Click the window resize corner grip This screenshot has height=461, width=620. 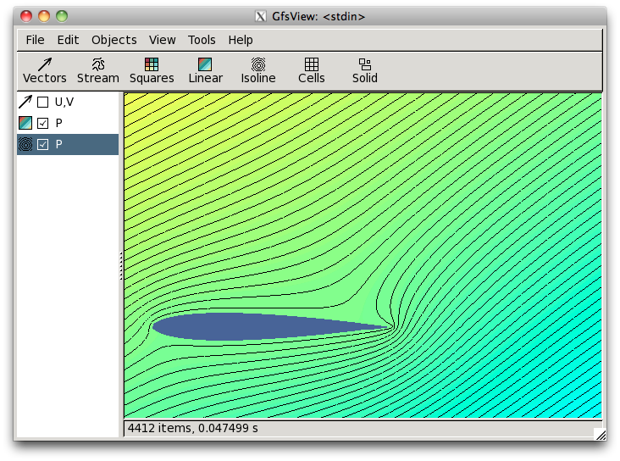point(601,435)
